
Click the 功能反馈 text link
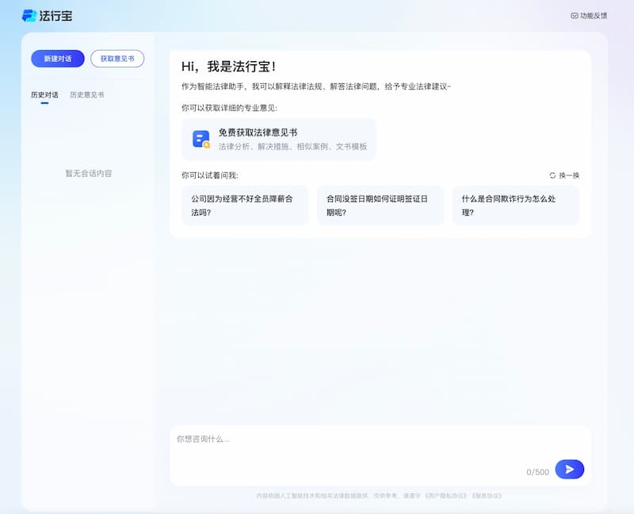pyautogui.click(x=594, y=15)
